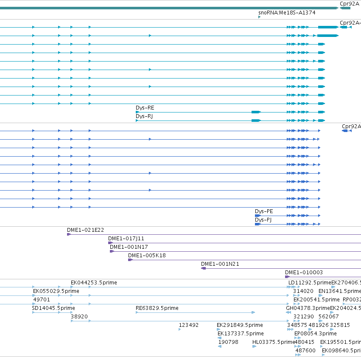Screen dimensions: 361x357
Task: Open the LD11292.5prime EST label
Action: tap(310, 283)
